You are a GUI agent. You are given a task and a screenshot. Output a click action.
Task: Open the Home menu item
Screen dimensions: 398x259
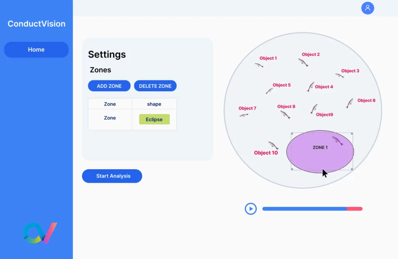36,50
